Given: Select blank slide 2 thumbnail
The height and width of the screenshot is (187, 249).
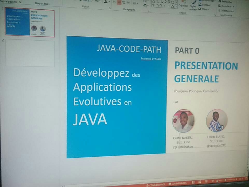Looking at the screenshot, I should click(30, 53).
